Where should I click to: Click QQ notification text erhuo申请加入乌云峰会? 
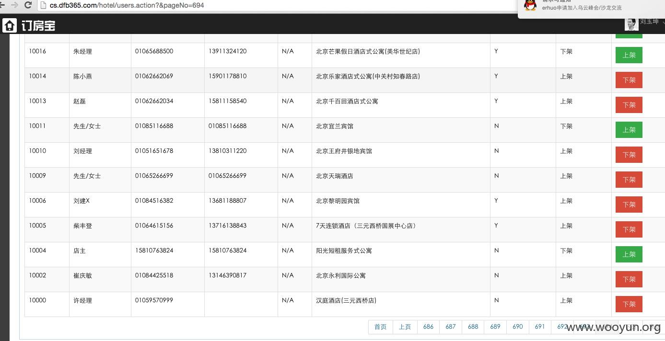pos(582,8)
